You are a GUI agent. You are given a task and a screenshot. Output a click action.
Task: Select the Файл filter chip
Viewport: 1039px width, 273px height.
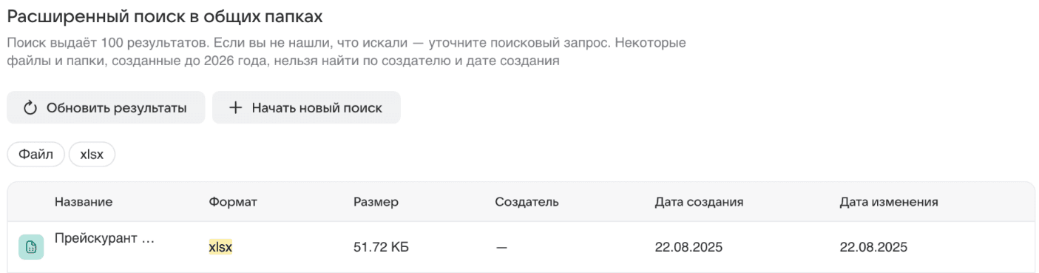(x=36, y=155)
